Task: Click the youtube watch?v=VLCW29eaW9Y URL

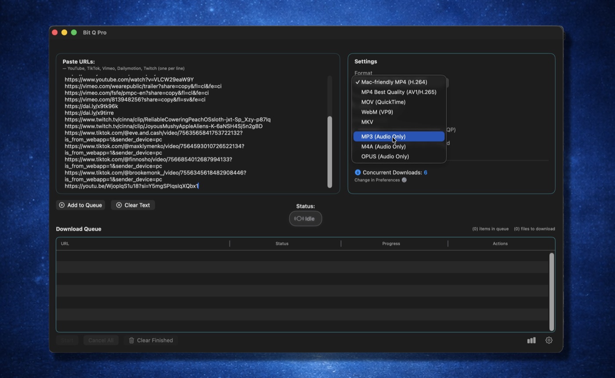Action: pyautogui.click(x=129, y=80)
